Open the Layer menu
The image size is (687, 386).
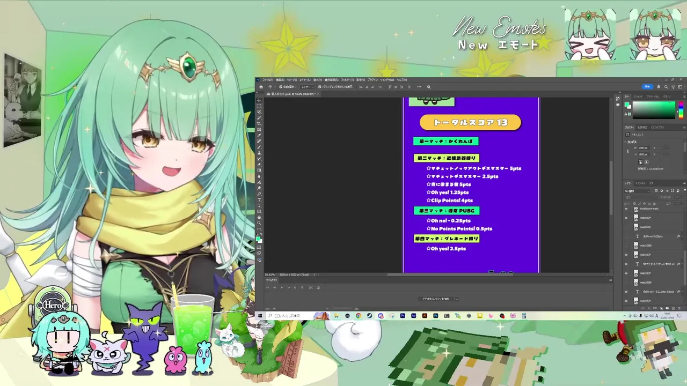click(305, 80)
